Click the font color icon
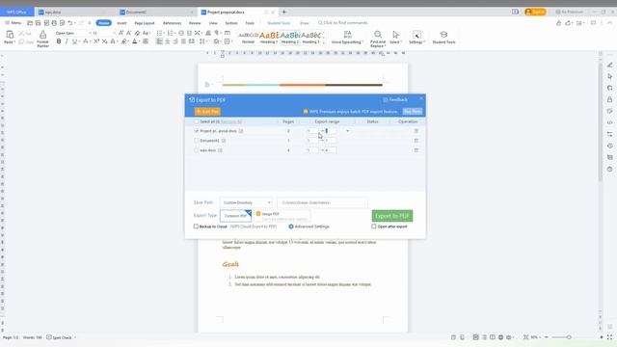 click(x=135, y=41)
